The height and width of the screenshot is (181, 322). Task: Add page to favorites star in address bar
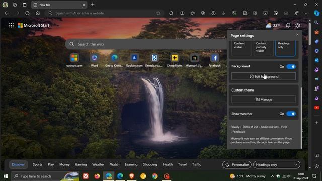coord(158,13)
